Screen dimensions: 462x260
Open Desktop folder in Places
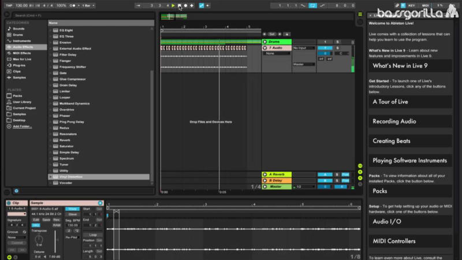point(19,120)
